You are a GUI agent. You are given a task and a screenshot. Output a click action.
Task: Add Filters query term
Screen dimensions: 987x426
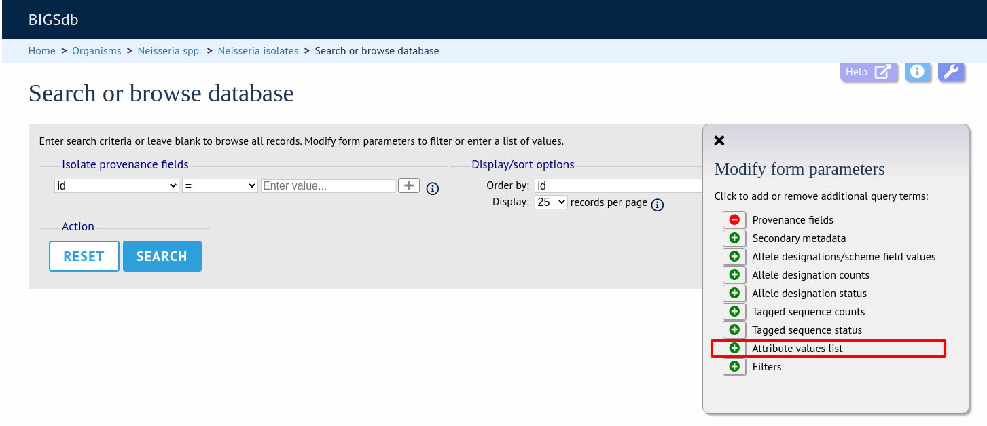(734, 366)
